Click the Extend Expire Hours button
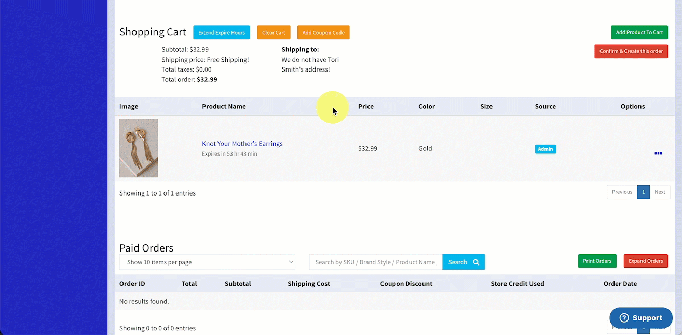The height and width of the screenshot is (335, 682). coord(222,33)
